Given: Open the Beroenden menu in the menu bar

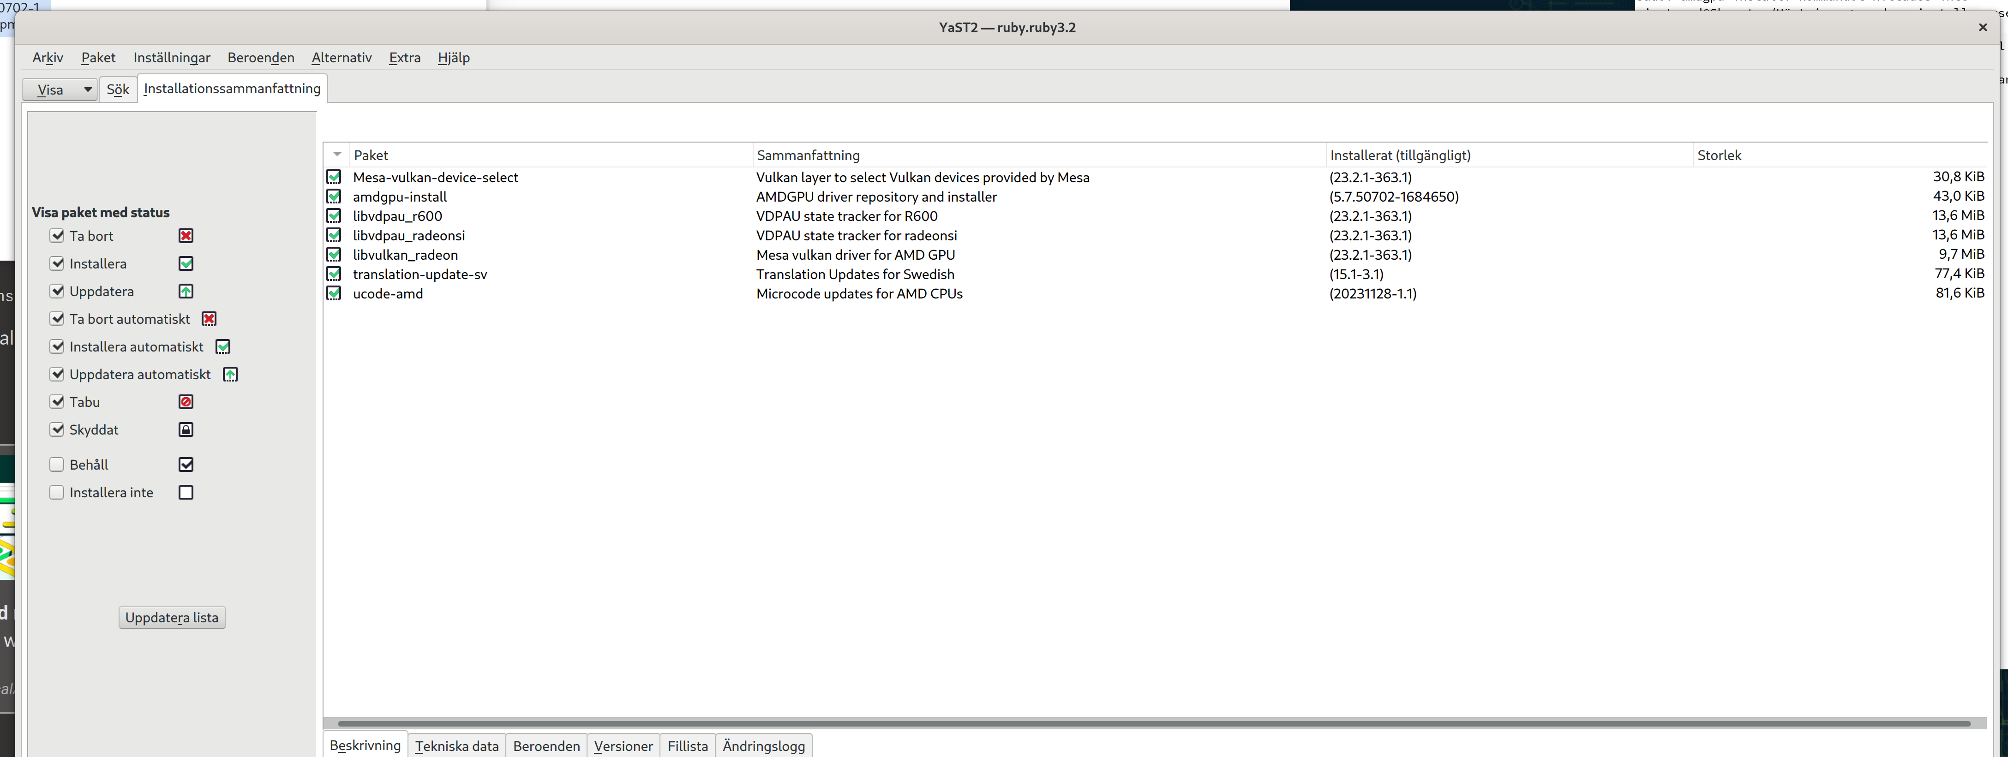Looking at the screenshot, I should pyautogui.click(x=260, y=58).
